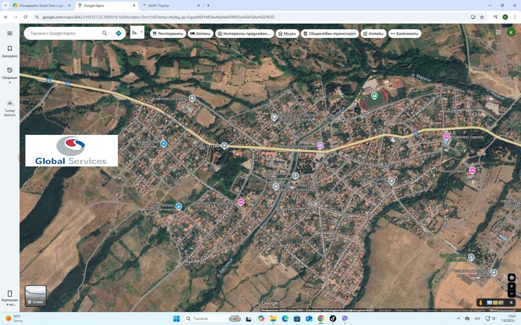Toggle the Музеи filter chip

coord(287,33)
